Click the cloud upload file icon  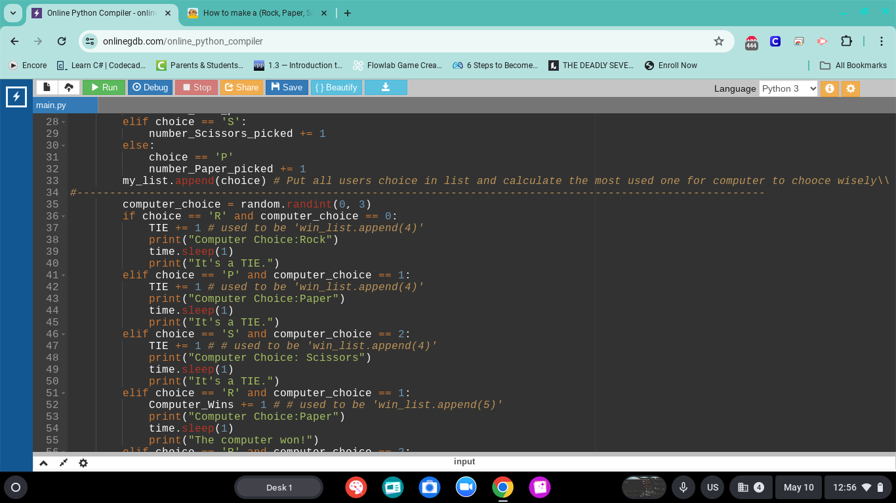pyautogui.click(x=69, y=87)
